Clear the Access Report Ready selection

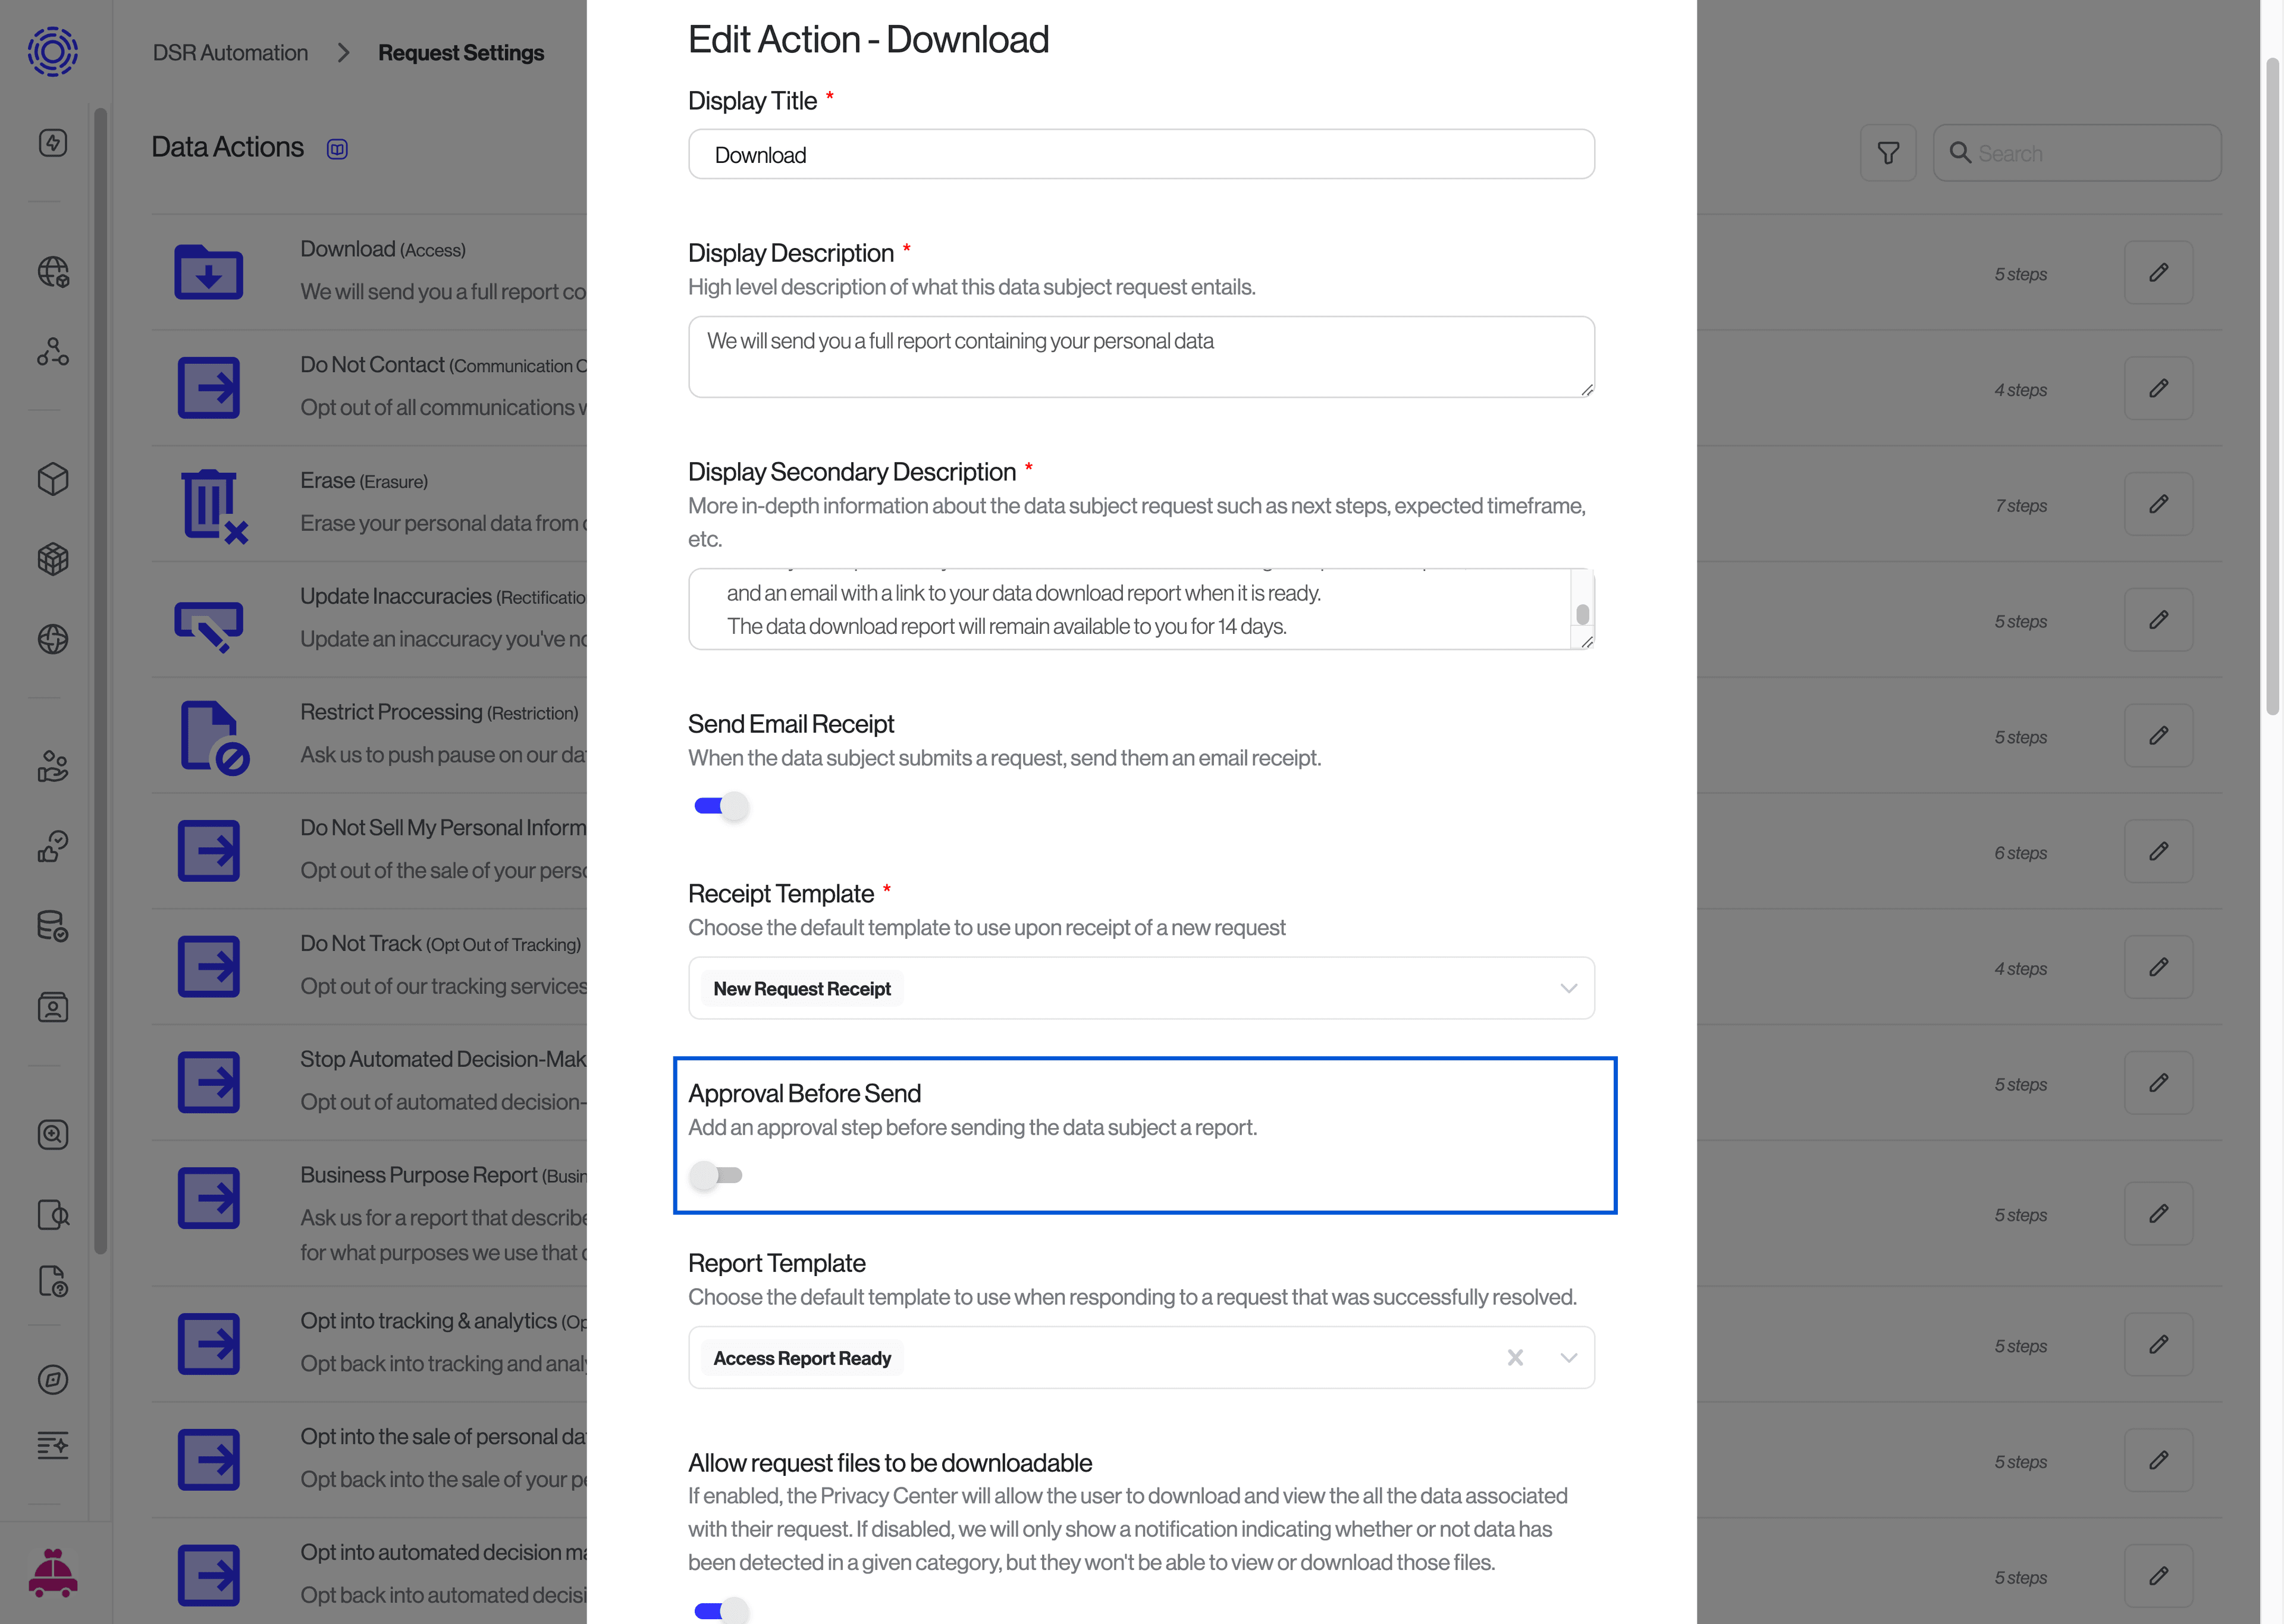[x=1515, y=1358]
